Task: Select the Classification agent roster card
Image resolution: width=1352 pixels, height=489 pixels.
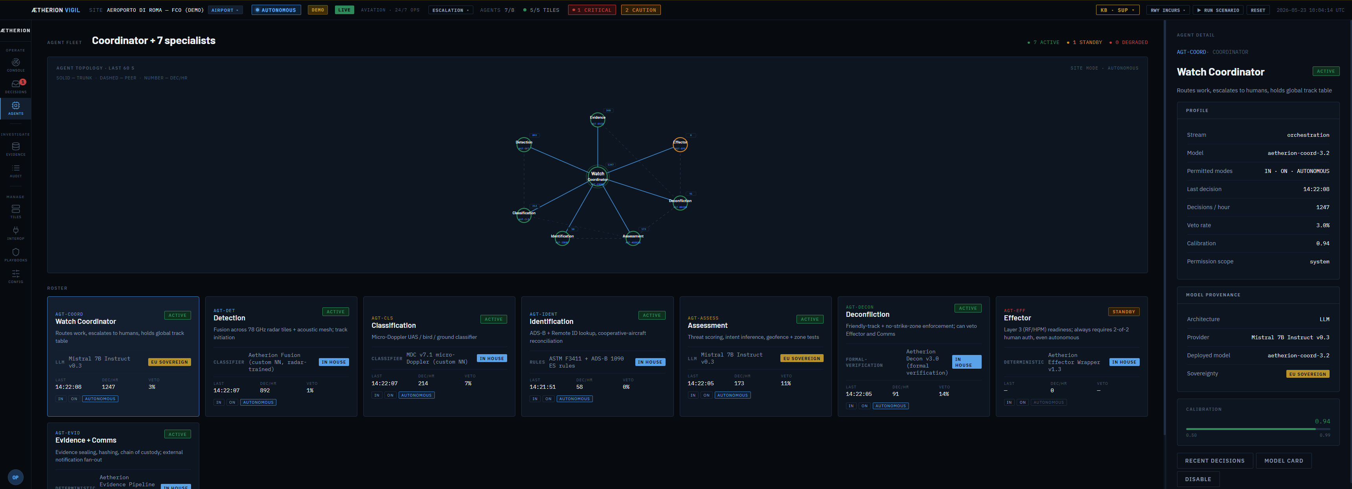Action: click(439, 356)
